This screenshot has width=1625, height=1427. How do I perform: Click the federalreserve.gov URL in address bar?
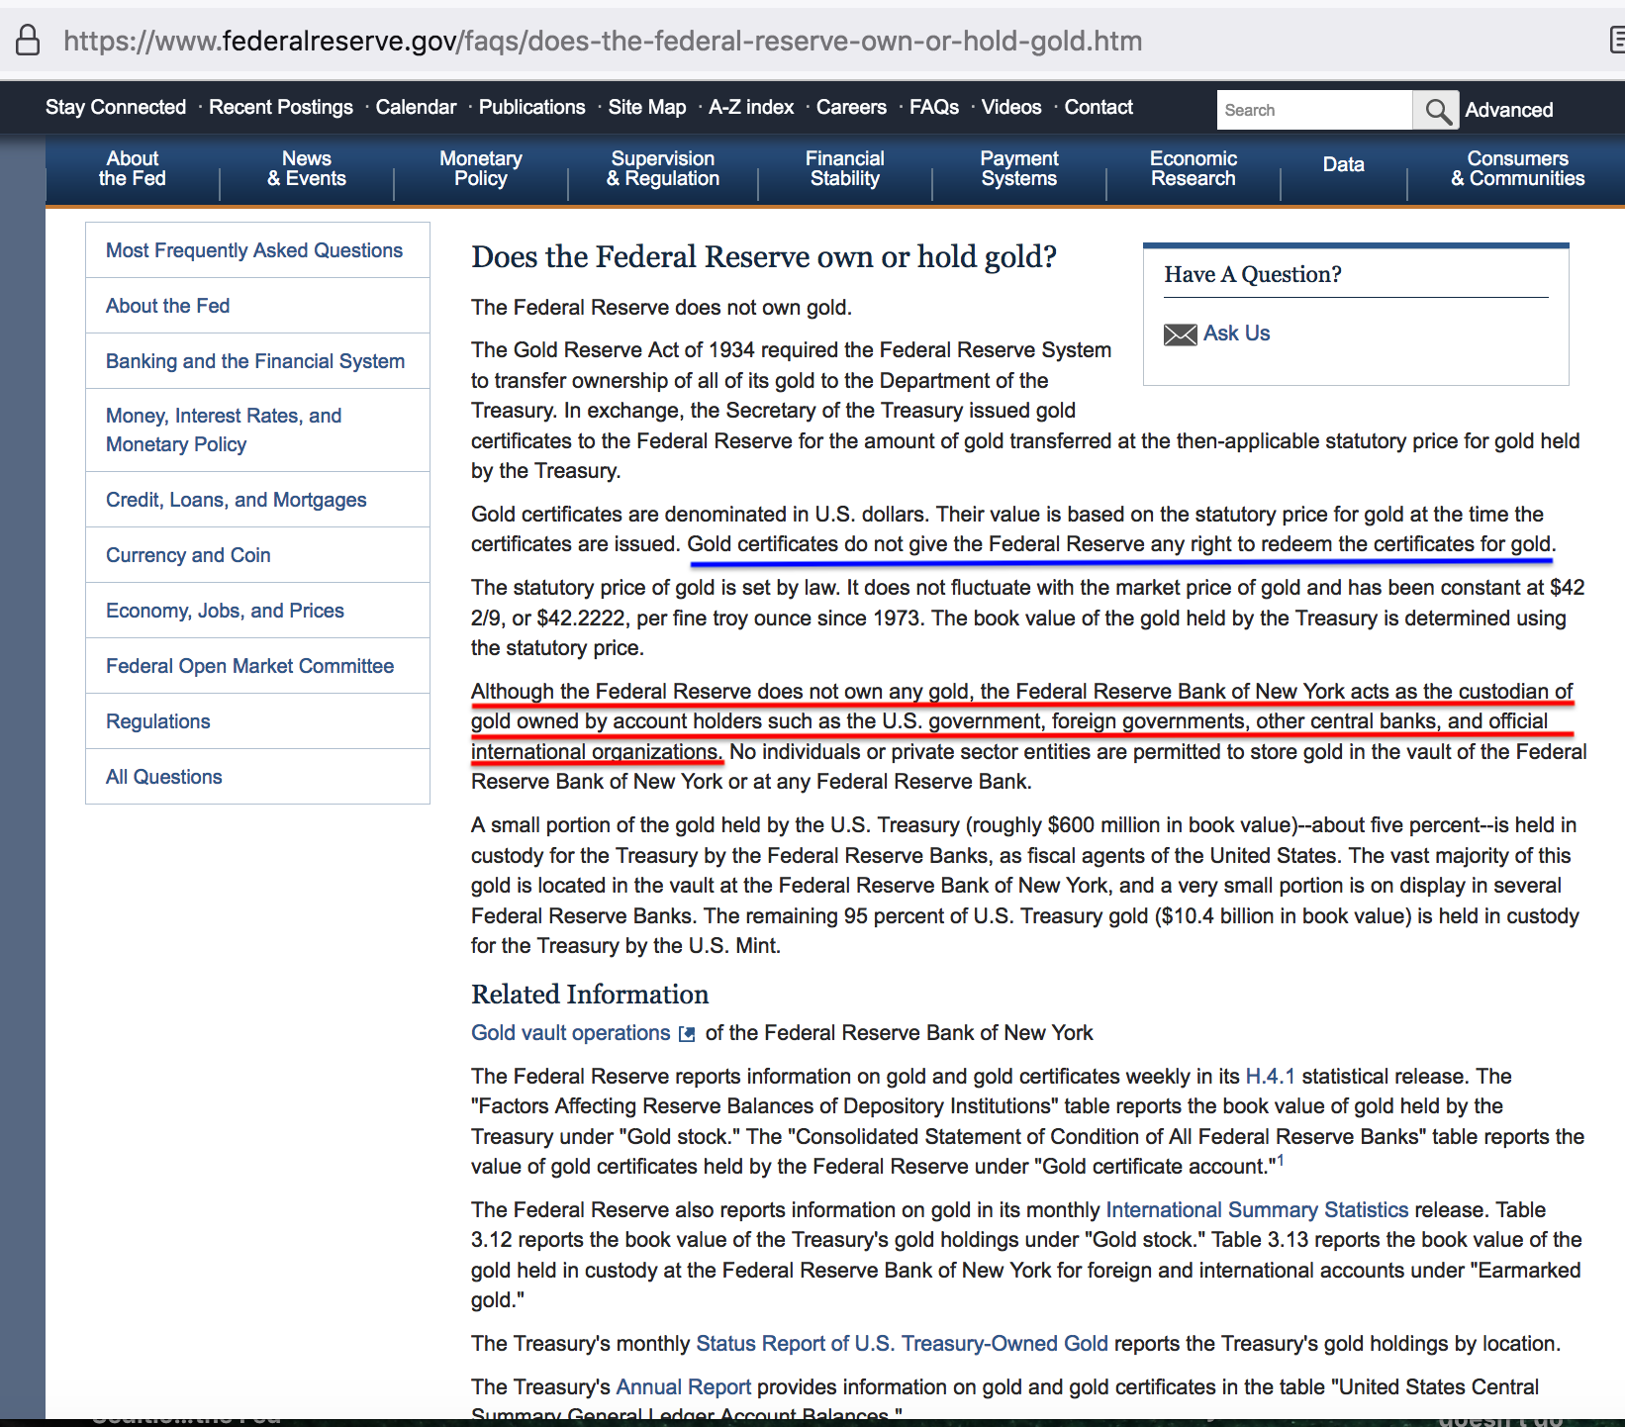[x=603, y=41]
